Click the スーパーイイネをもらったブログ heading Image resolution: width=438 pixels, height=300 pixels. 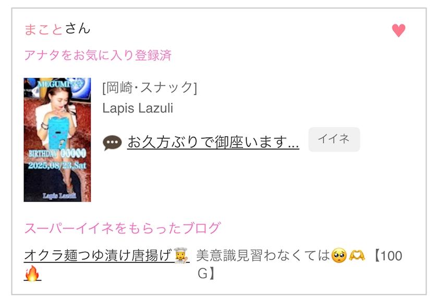[123, 228]
